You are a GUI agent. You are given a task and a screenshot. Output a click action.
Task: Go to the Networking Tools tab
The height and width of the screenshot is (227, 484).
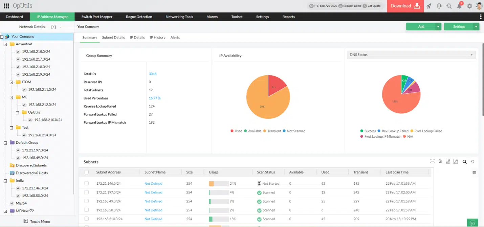[x=179, y=17]
